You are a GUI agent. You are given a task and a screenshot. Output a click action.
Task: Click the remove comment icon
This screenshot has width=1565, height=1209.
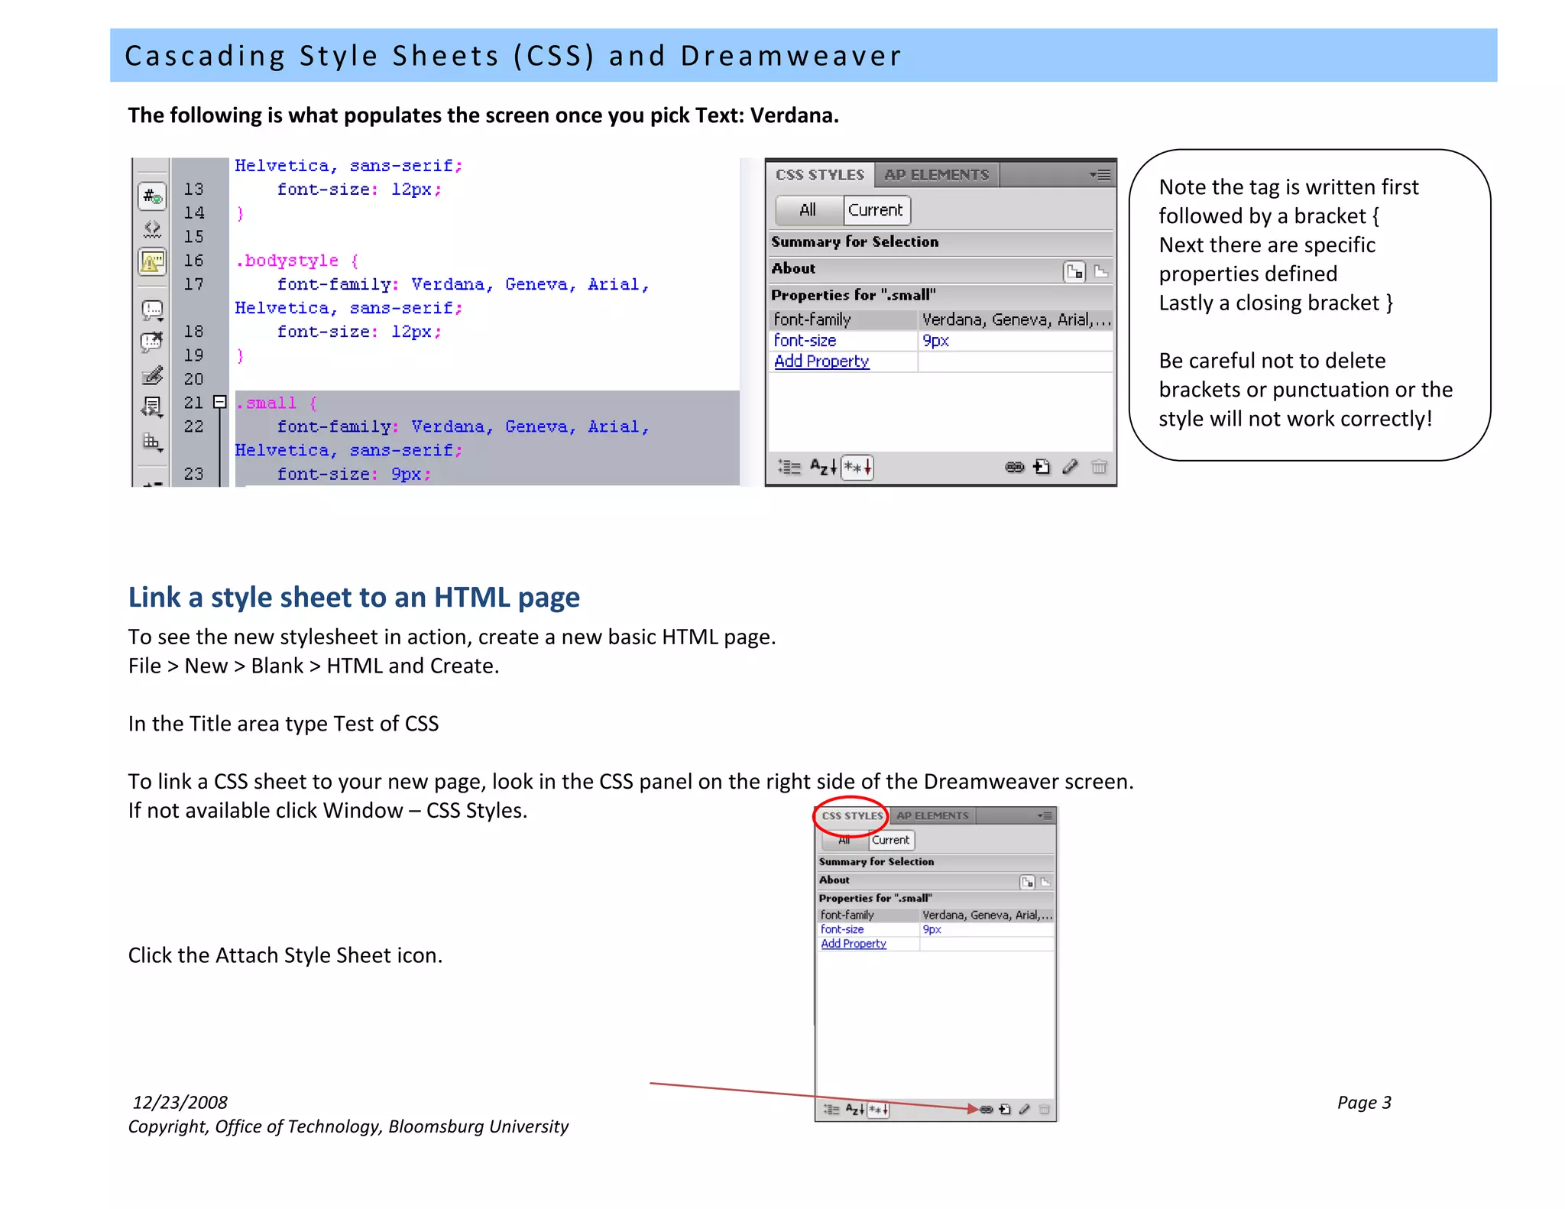[x=152, y=342]
